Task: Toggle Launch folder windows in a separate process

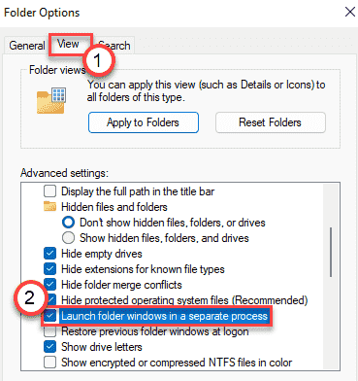Action: [x=49, y=316]
